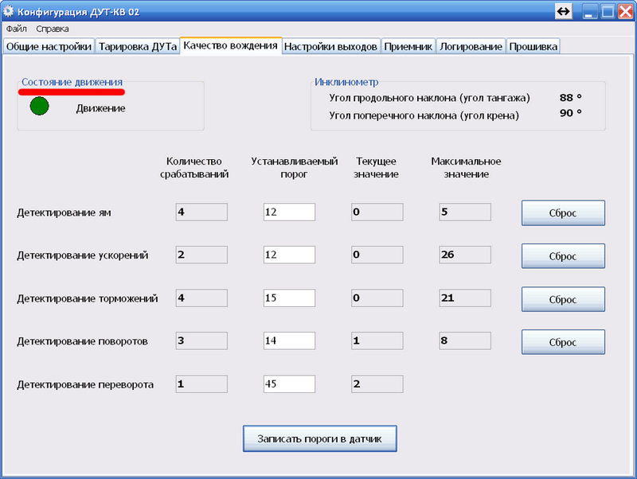Screen dimensions: 637x479
Task: Click the double-arrow button in title bar
Action: point(564,11)
